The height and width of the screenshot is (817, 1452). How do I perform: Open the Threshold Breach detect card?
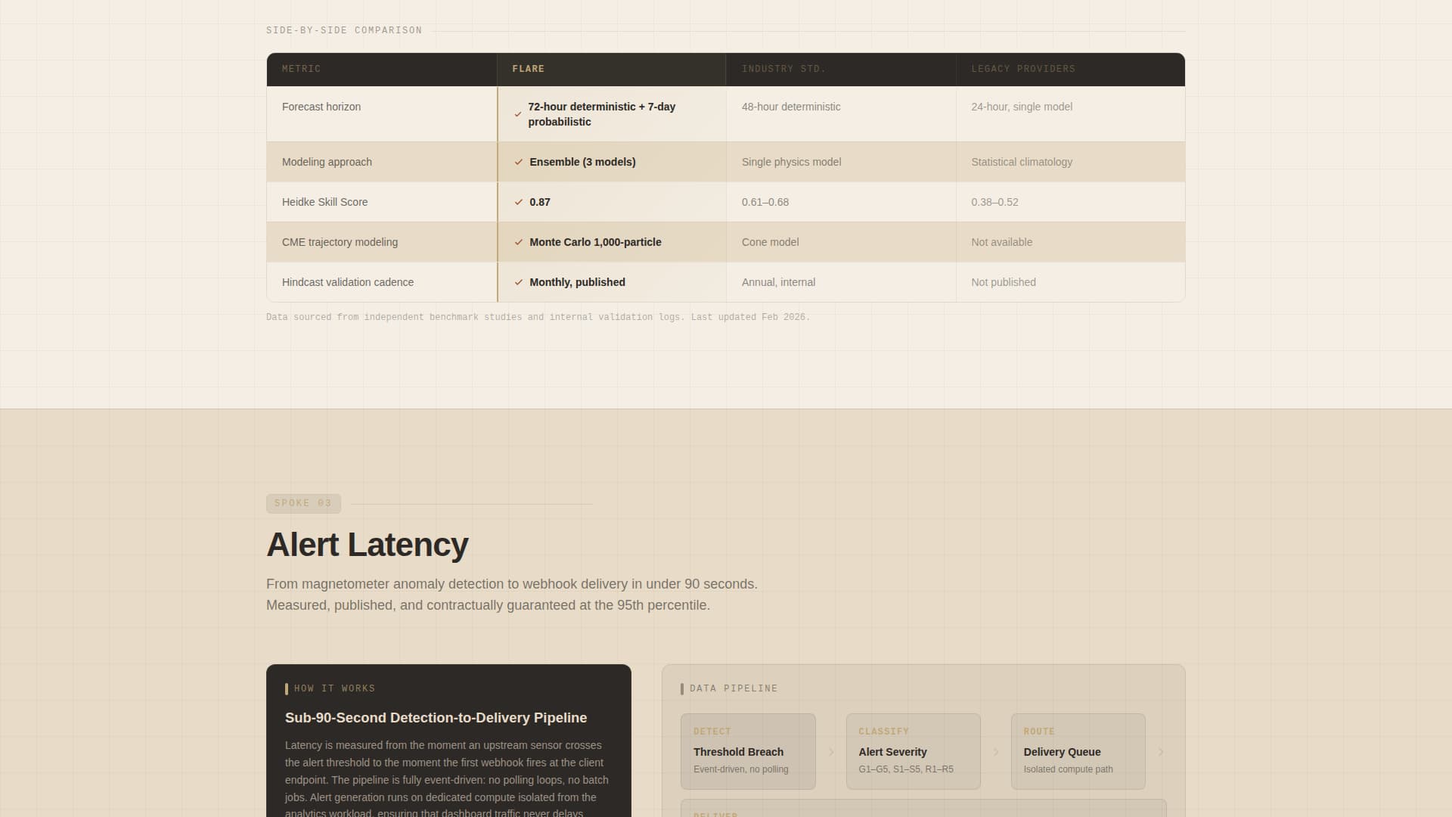[x=748, y=751]
